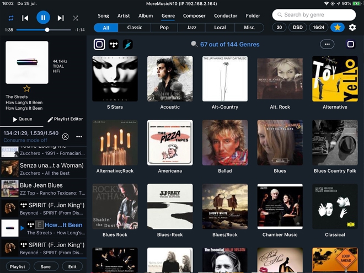
Task: Show the Queue tab
Action: (x=22, y=119)
